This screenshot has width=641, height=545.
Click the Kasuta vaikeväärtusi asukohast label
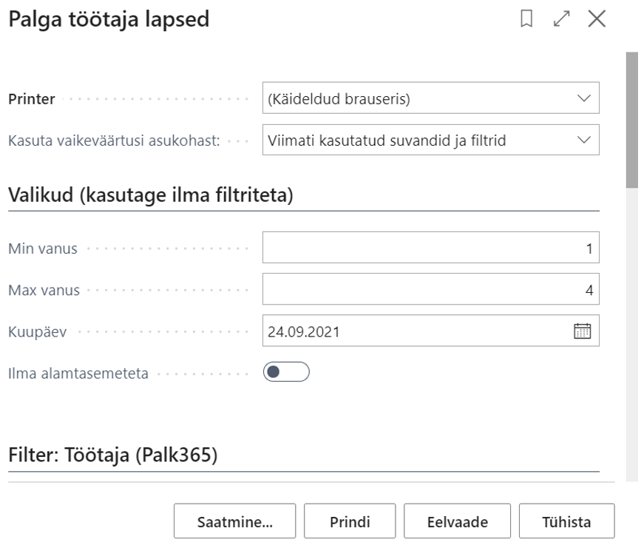(114, 141)
